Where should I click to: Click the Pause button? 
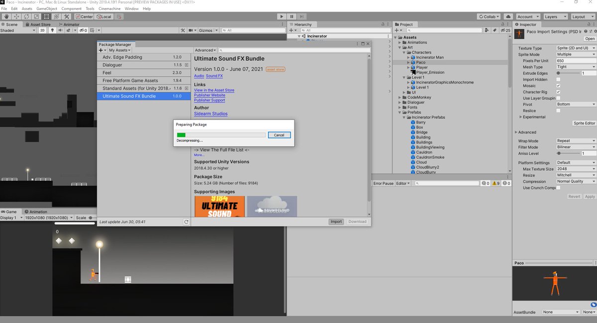click(292, 16)
